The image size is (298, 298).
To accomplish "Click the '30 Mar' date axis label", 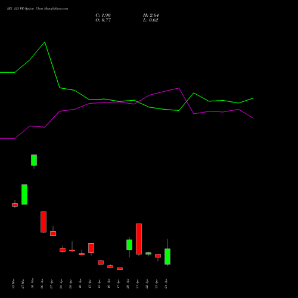I will (x=32, y=283).
